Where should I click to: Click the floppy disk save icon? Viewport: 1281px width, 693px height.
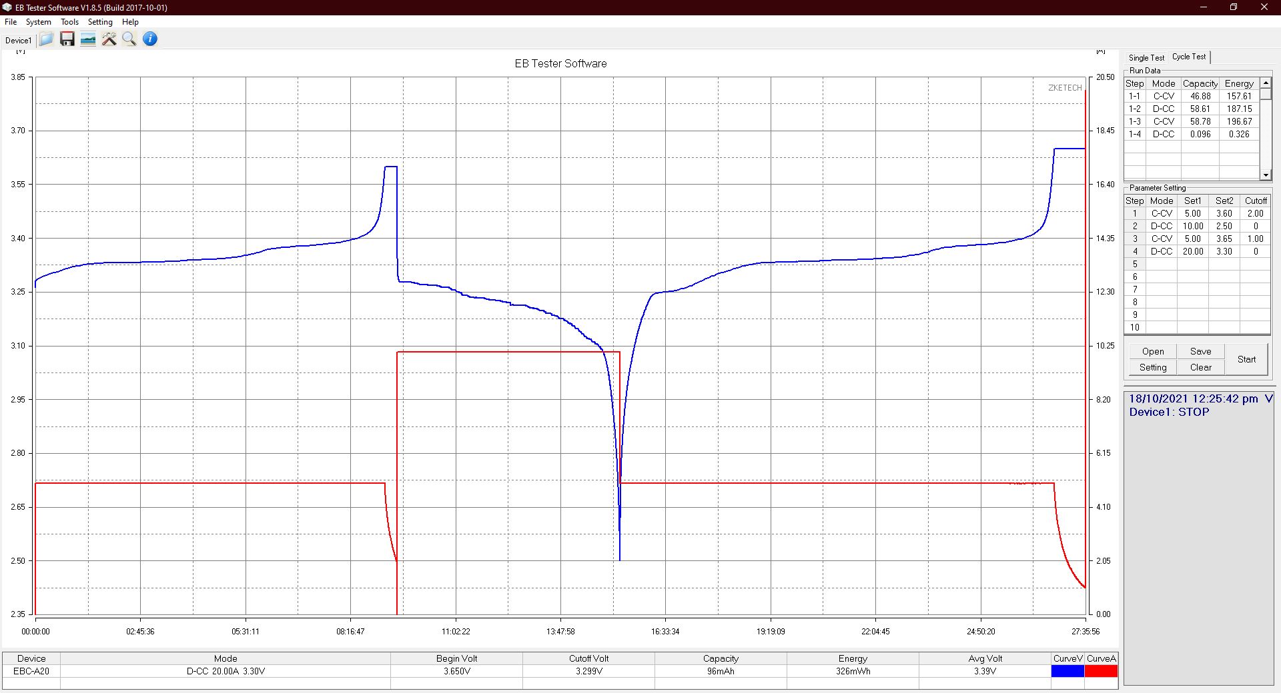point(67,39)
